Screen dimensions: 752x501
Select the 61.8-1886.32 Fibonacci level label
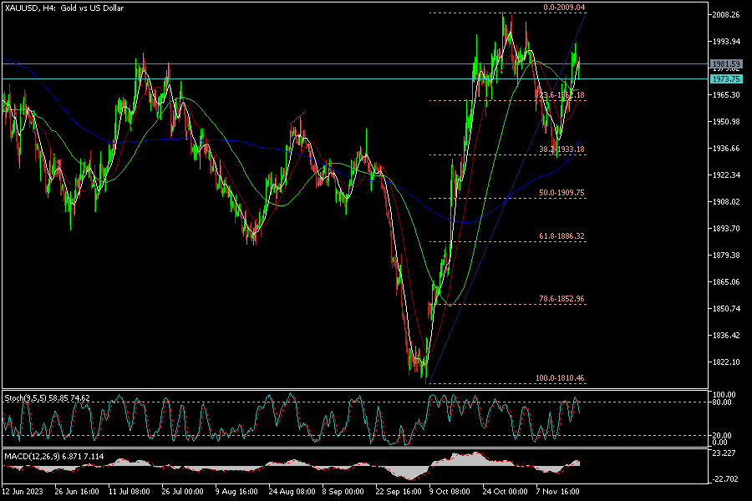point(561,236)
